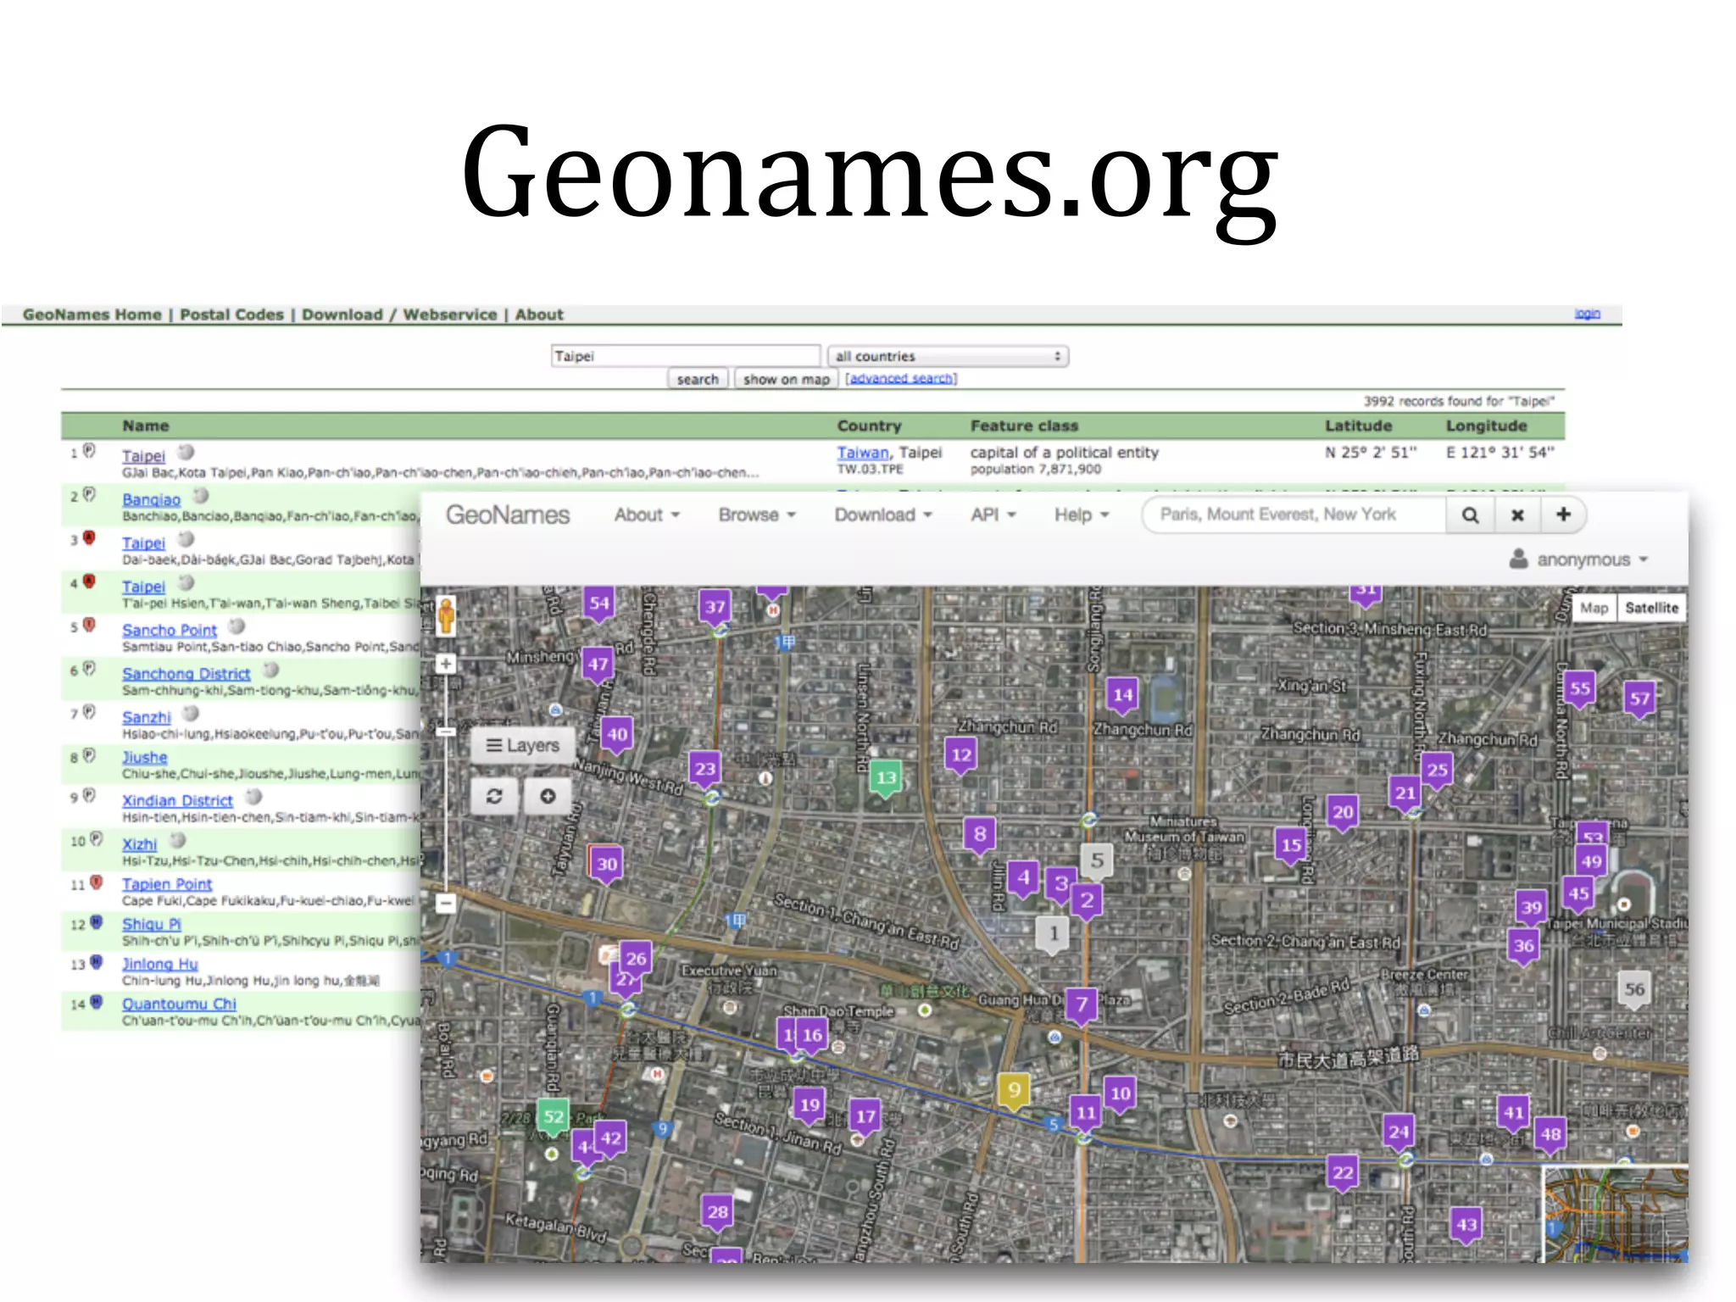Select purple map marker 12
Screen dimensions: 1736x1302
click(961, 755)
